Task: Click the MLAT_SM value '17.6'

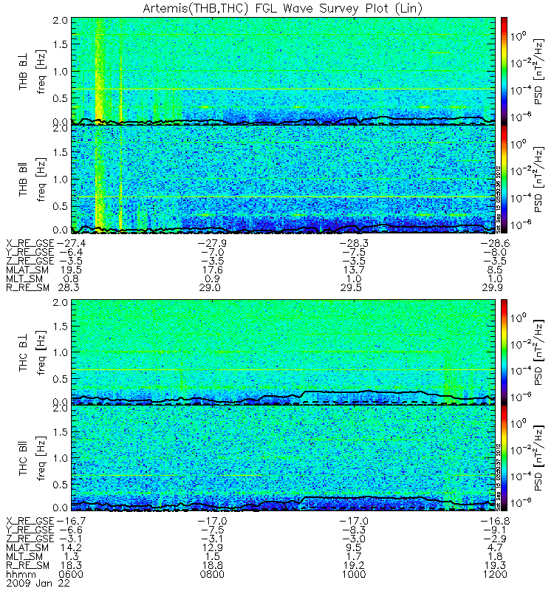Action: coord(212,270)
